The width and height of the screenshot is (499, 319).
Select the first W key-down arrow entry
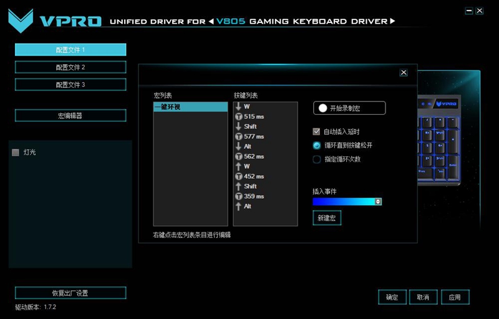click(x=238, y=107)
